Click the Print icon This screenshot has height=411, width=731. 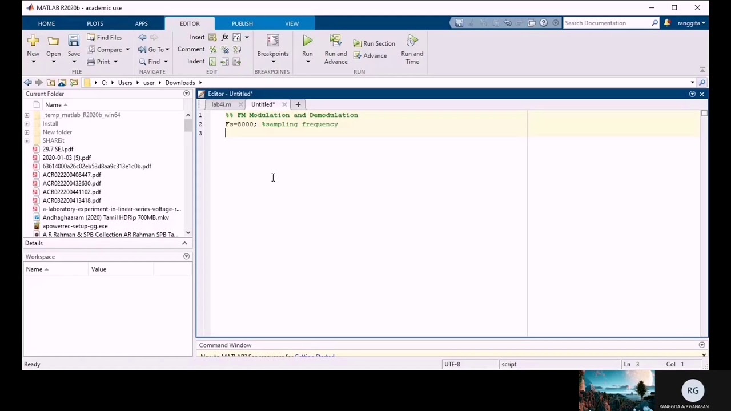click(x=91, y=62)
